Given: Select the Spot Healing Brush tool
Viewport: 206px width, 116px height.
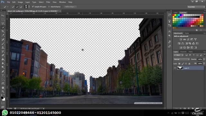Looking at the screenshot, I should click(3, 39).
